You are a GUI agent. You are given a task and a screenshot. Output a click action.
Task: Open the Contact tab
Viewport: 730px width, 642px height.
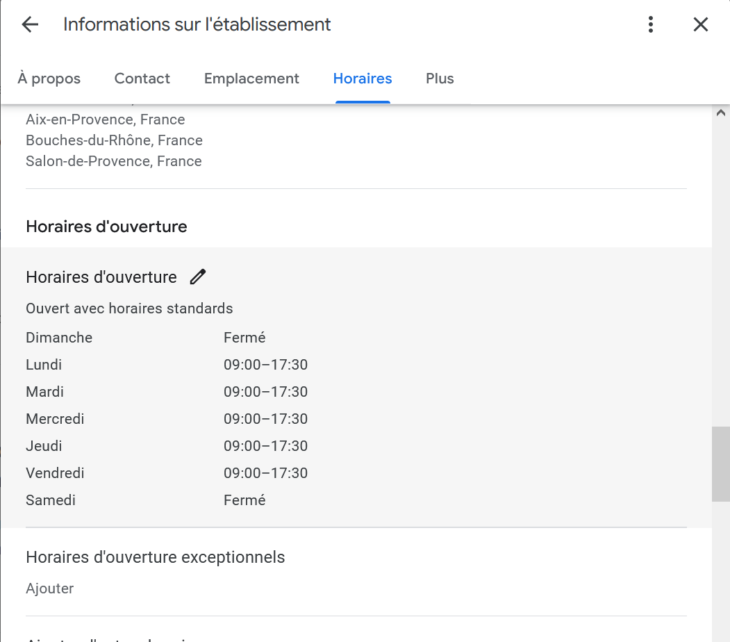coord(142,79)
